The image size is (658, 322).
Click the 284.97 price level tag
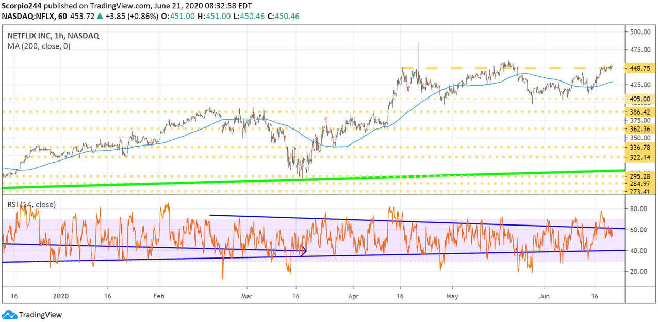[x=639, y=184]
